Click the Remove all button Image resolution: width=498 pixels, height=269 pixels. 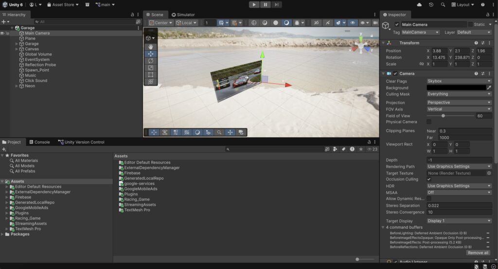point(478,252)
